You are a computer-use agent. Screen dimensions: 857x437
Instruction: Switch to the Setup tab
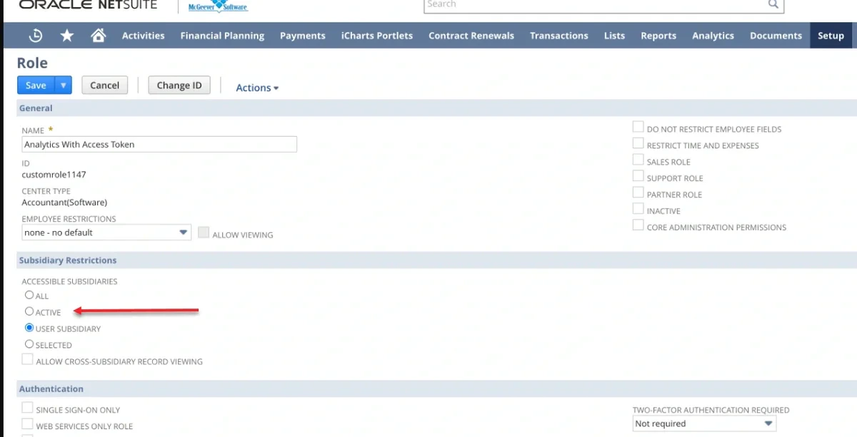(x=831, y=34)
